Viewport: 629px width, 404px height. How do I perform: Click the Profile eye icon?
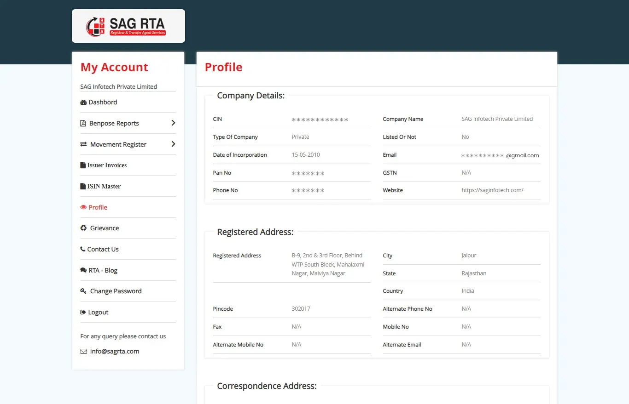coord(83,207)
